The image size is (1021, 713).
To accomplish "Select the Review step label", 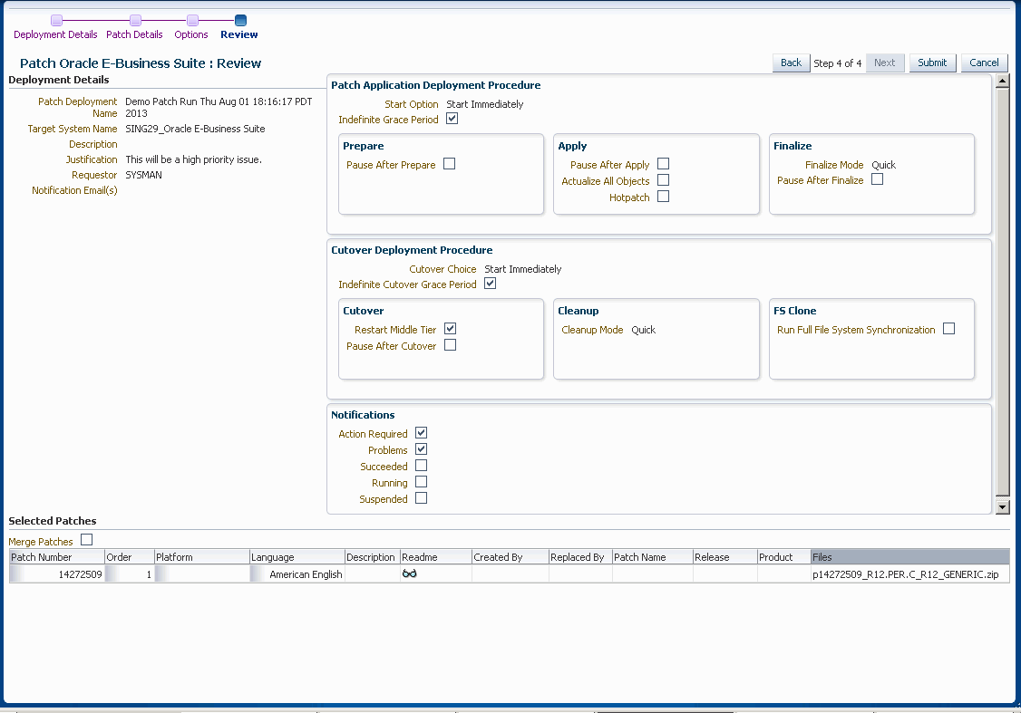I will point(239,34).
